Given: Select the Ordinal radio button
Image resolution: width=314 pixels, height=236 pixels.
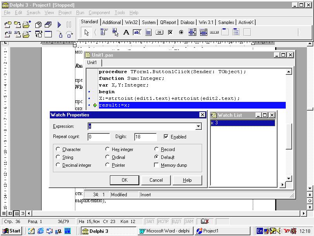Looking at the screenshot, I should [x=107, y=157].
